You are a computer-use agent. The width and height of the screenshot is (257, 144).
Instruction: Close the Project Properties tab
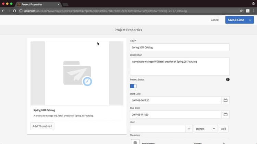coord(58,4)
